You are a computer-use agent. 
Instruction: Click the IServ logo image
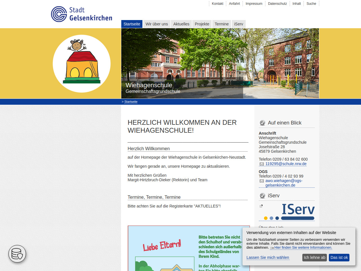(289, 212)
